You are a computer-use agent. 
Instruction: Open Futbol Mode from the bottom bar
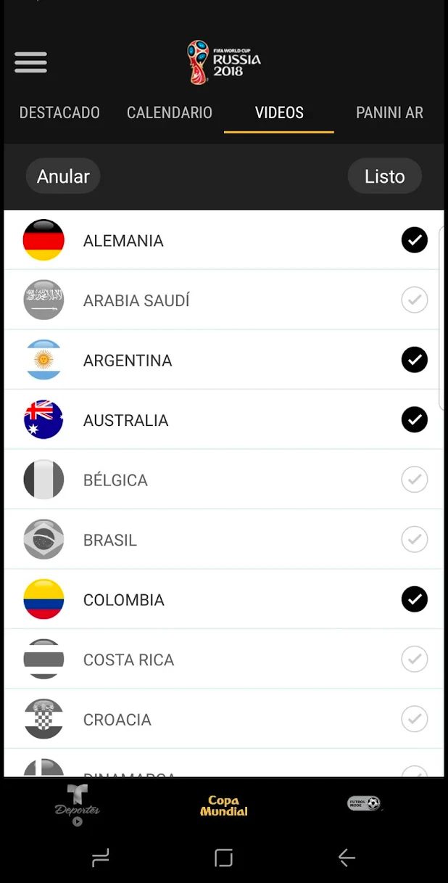(364, 804)
